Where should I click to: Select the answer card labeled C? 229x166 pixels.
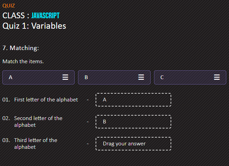[x=190, y=77]
